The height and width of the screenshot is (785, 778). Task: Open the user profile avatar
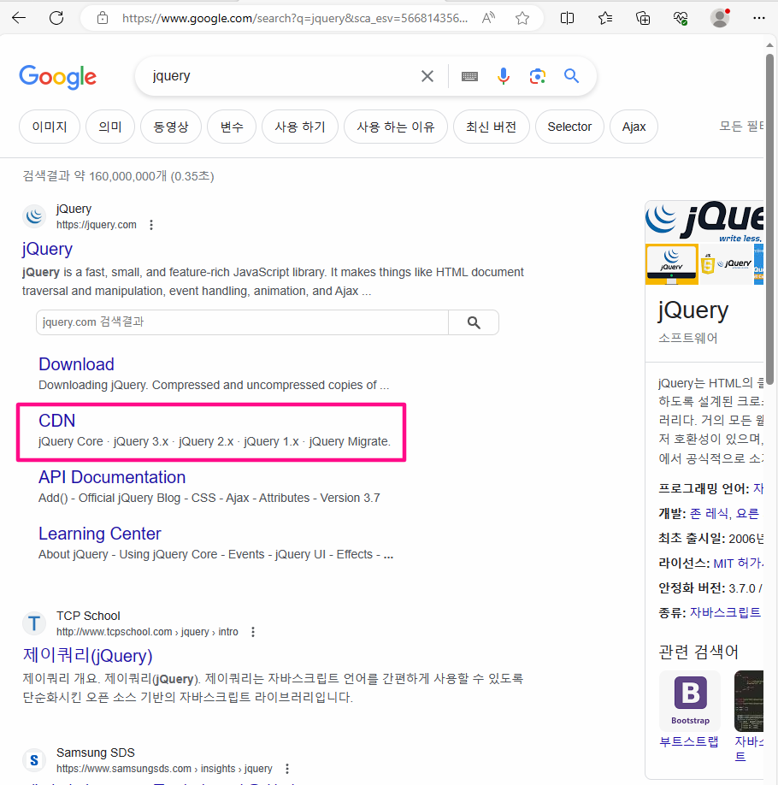point(720,19)
